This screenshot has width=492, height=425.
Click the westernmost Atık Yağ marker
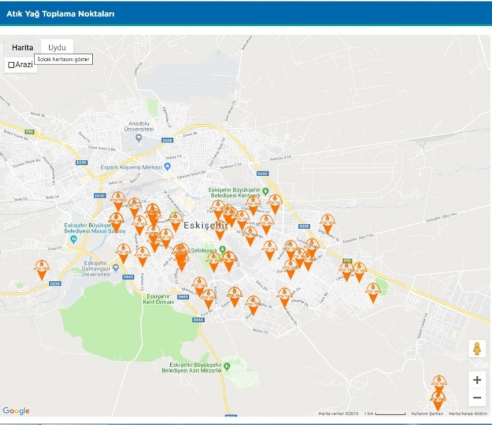click(42, 269)
